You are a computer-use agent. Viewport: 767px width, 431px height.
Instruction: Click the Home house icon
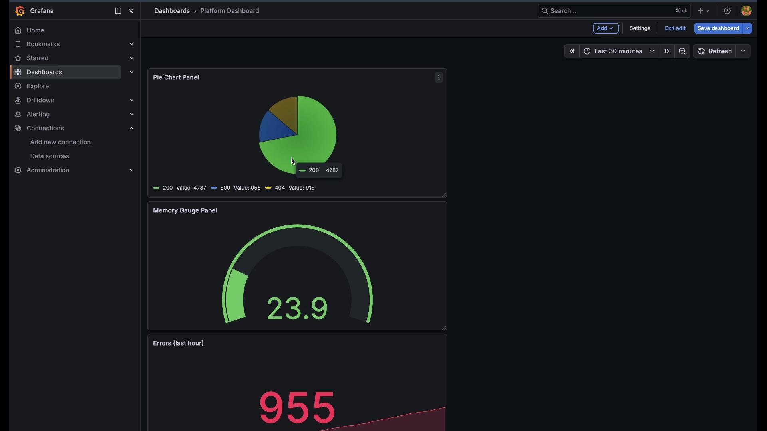click(18, 30)
